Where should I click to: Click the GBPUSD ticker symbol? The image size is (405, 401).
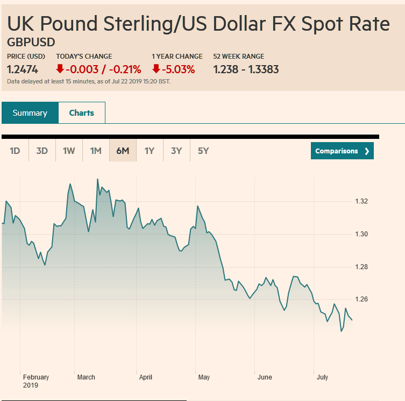pyautogui.click(x=31, y=42)
